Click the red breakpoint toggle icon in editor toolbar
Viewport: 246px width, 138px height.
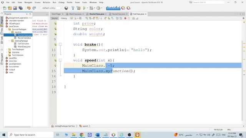click(x=125, y=18)
